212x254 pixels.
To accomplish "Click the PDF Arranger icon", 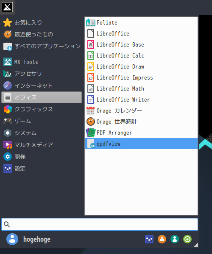I will (x=90, y=133).
